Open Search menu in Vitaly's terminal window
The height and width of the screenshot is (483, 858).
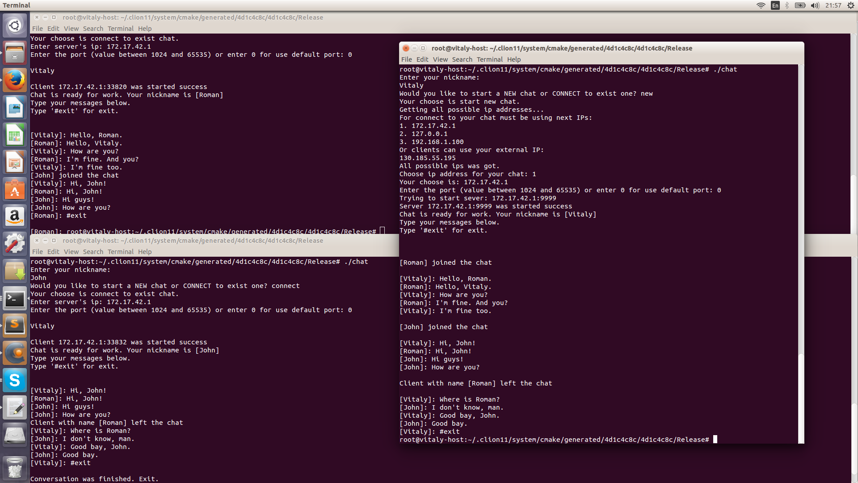(x=462, y=59)
